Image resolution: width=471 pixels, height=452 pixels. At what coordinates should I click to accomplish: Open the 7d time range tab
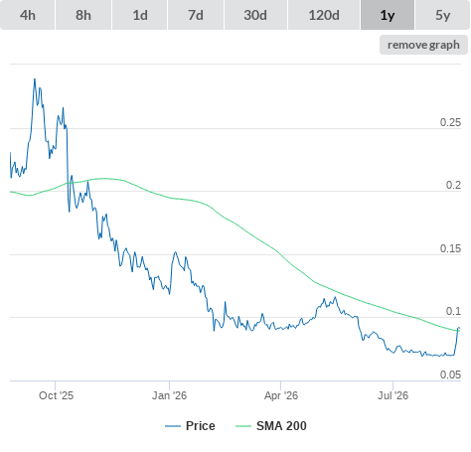[x=196, y=15]
